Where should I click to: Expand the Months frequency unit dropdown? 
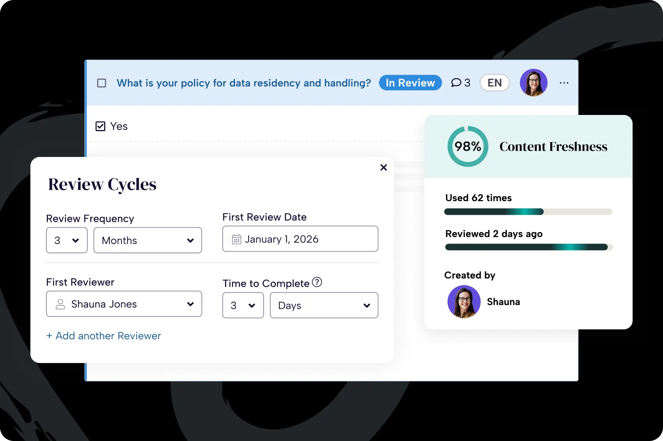pyautogui.click(x=147, y=240)
